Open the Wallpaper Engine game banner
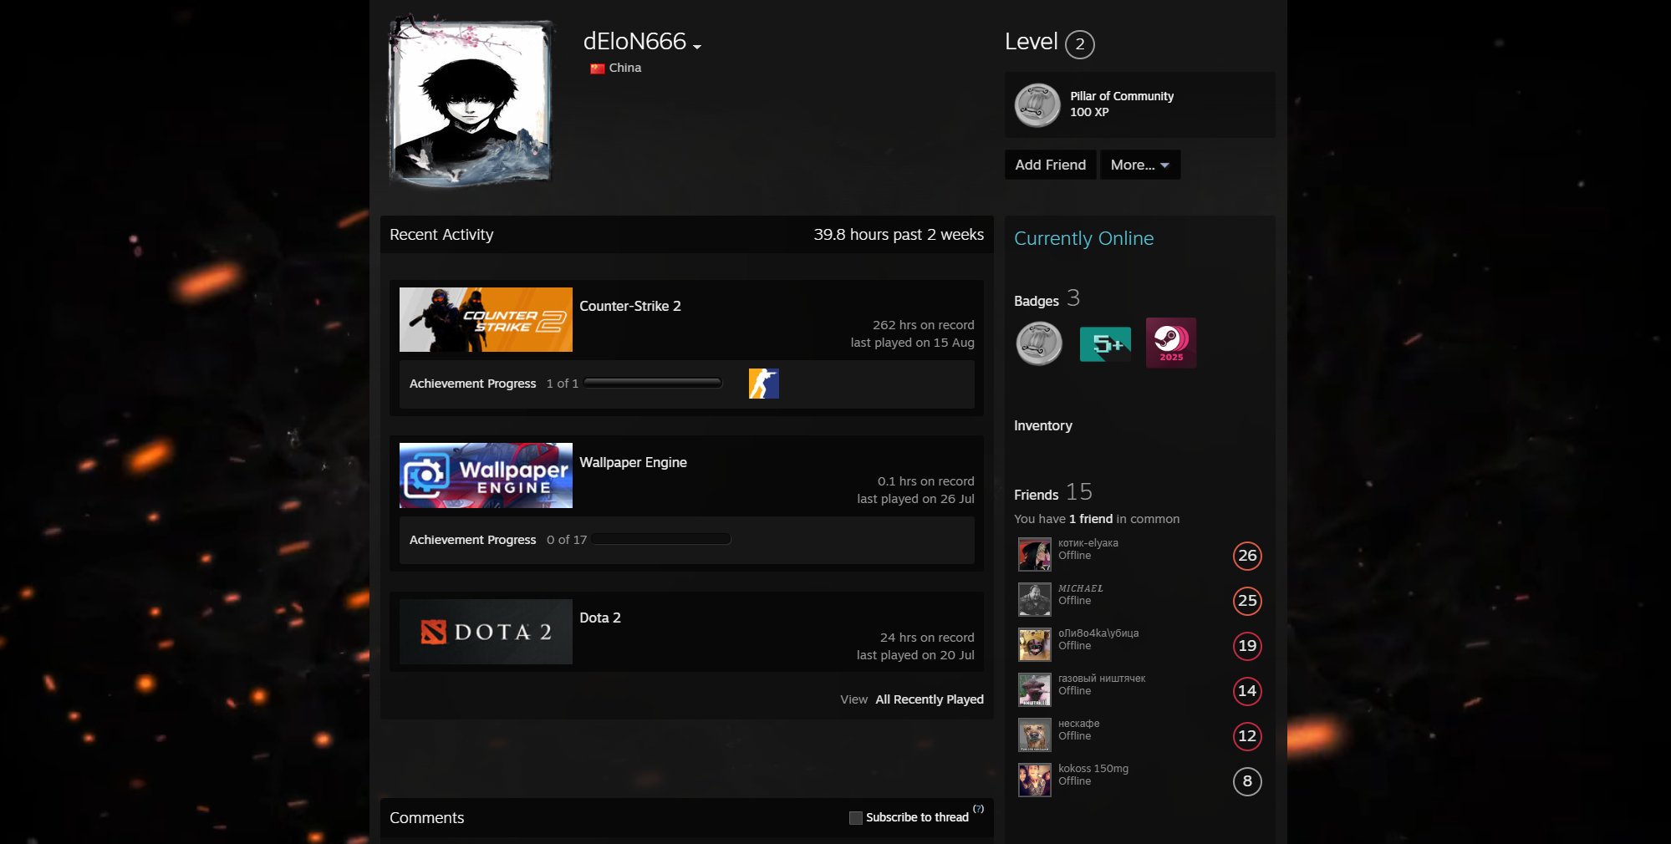The width and height of the screenshot is (1671, 844). [x=486, y=475]
